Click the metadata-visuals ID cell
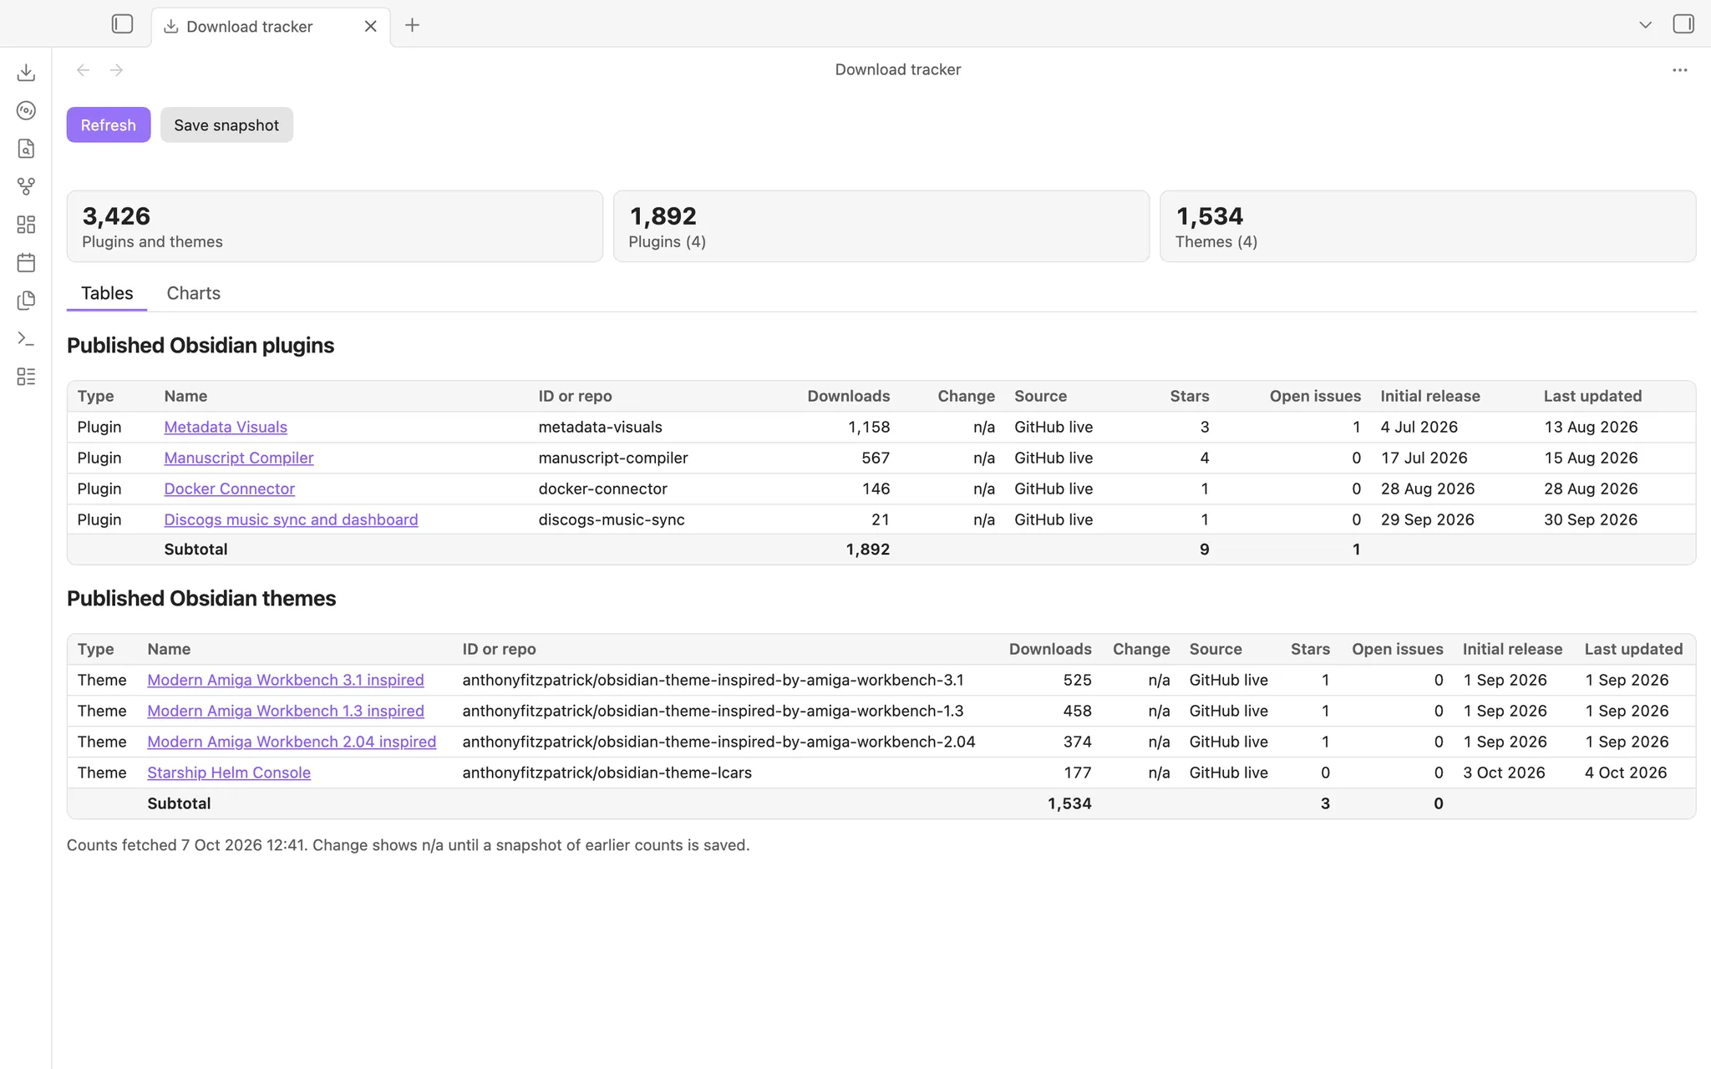The image size is (1711, 1069). point(600,427)
